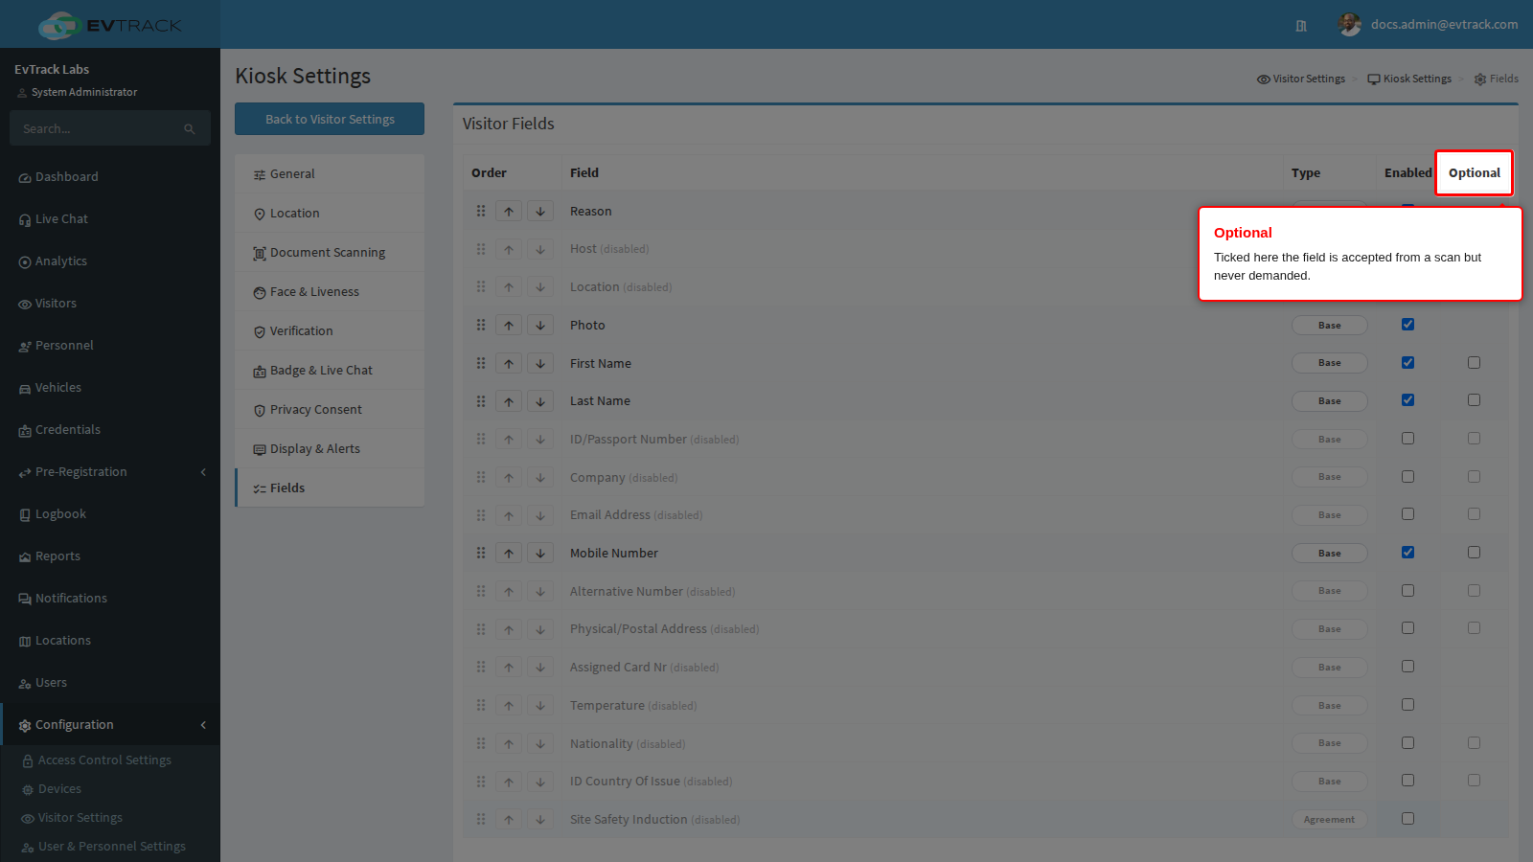Move the Last Name field up
This screenshot has width=1533, height=862.
click(509, 401)
